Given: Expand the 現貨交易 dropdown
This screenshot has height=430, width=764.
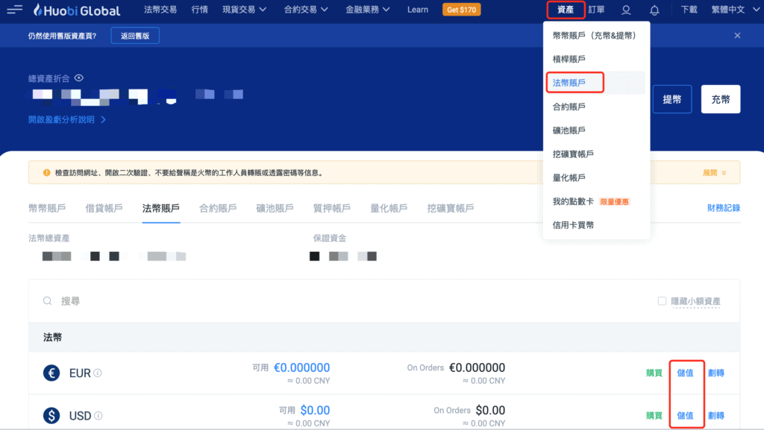Looking at the screenshot, I should tap(245, 10).
